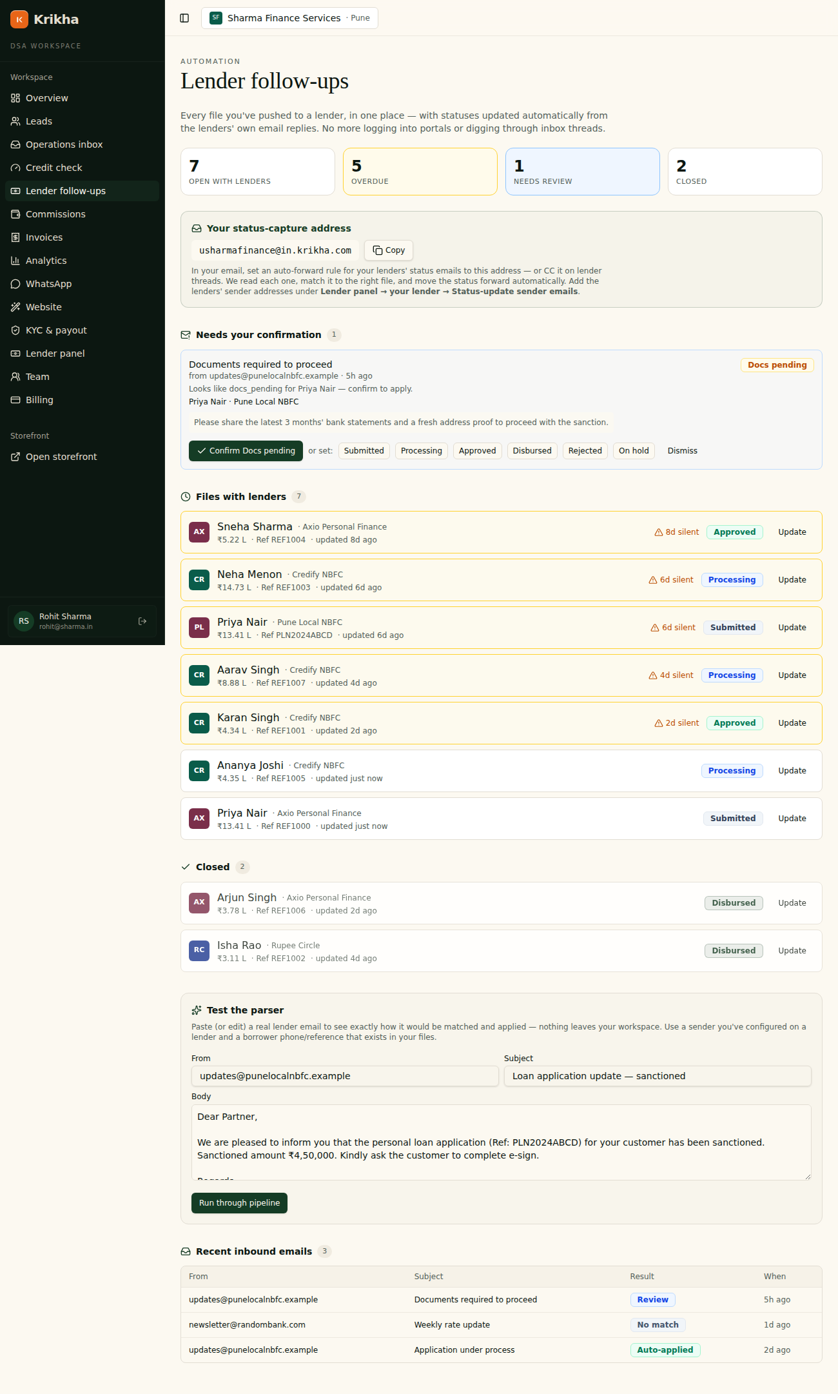This screenshot has height=1394, width=838.
Task: Select the Needs review stat card
Action: pyautogui.click(x=583, y=172)
